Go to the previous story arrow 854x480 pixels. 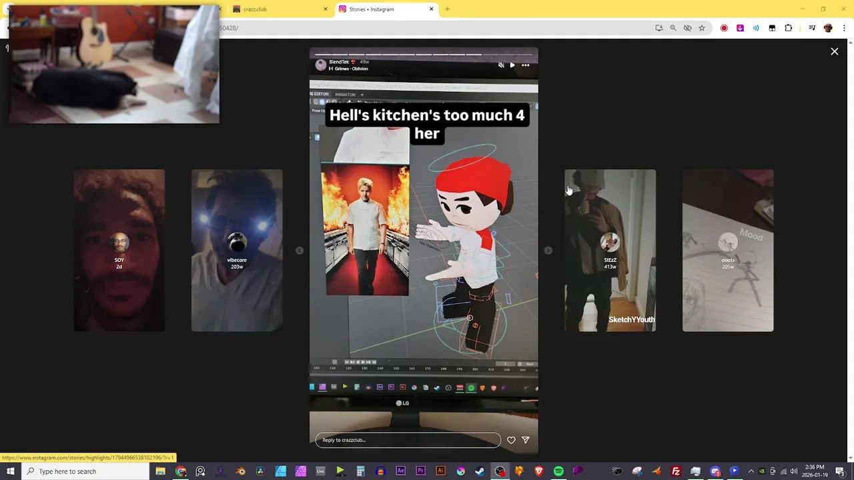[x=300, y=251]
